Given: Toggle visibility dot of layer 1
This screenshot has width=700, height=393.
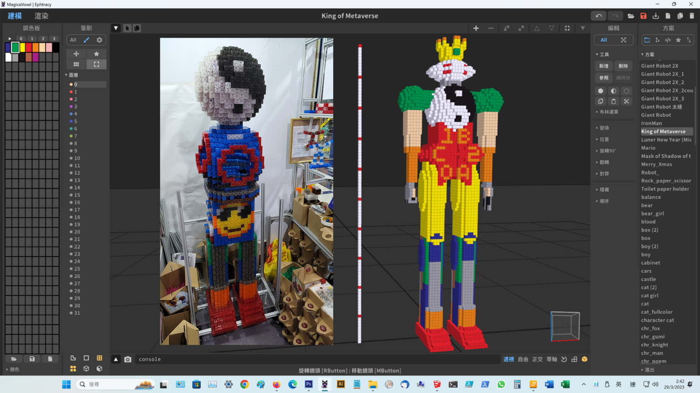Looking at the screenshot, I should point(71,92).
